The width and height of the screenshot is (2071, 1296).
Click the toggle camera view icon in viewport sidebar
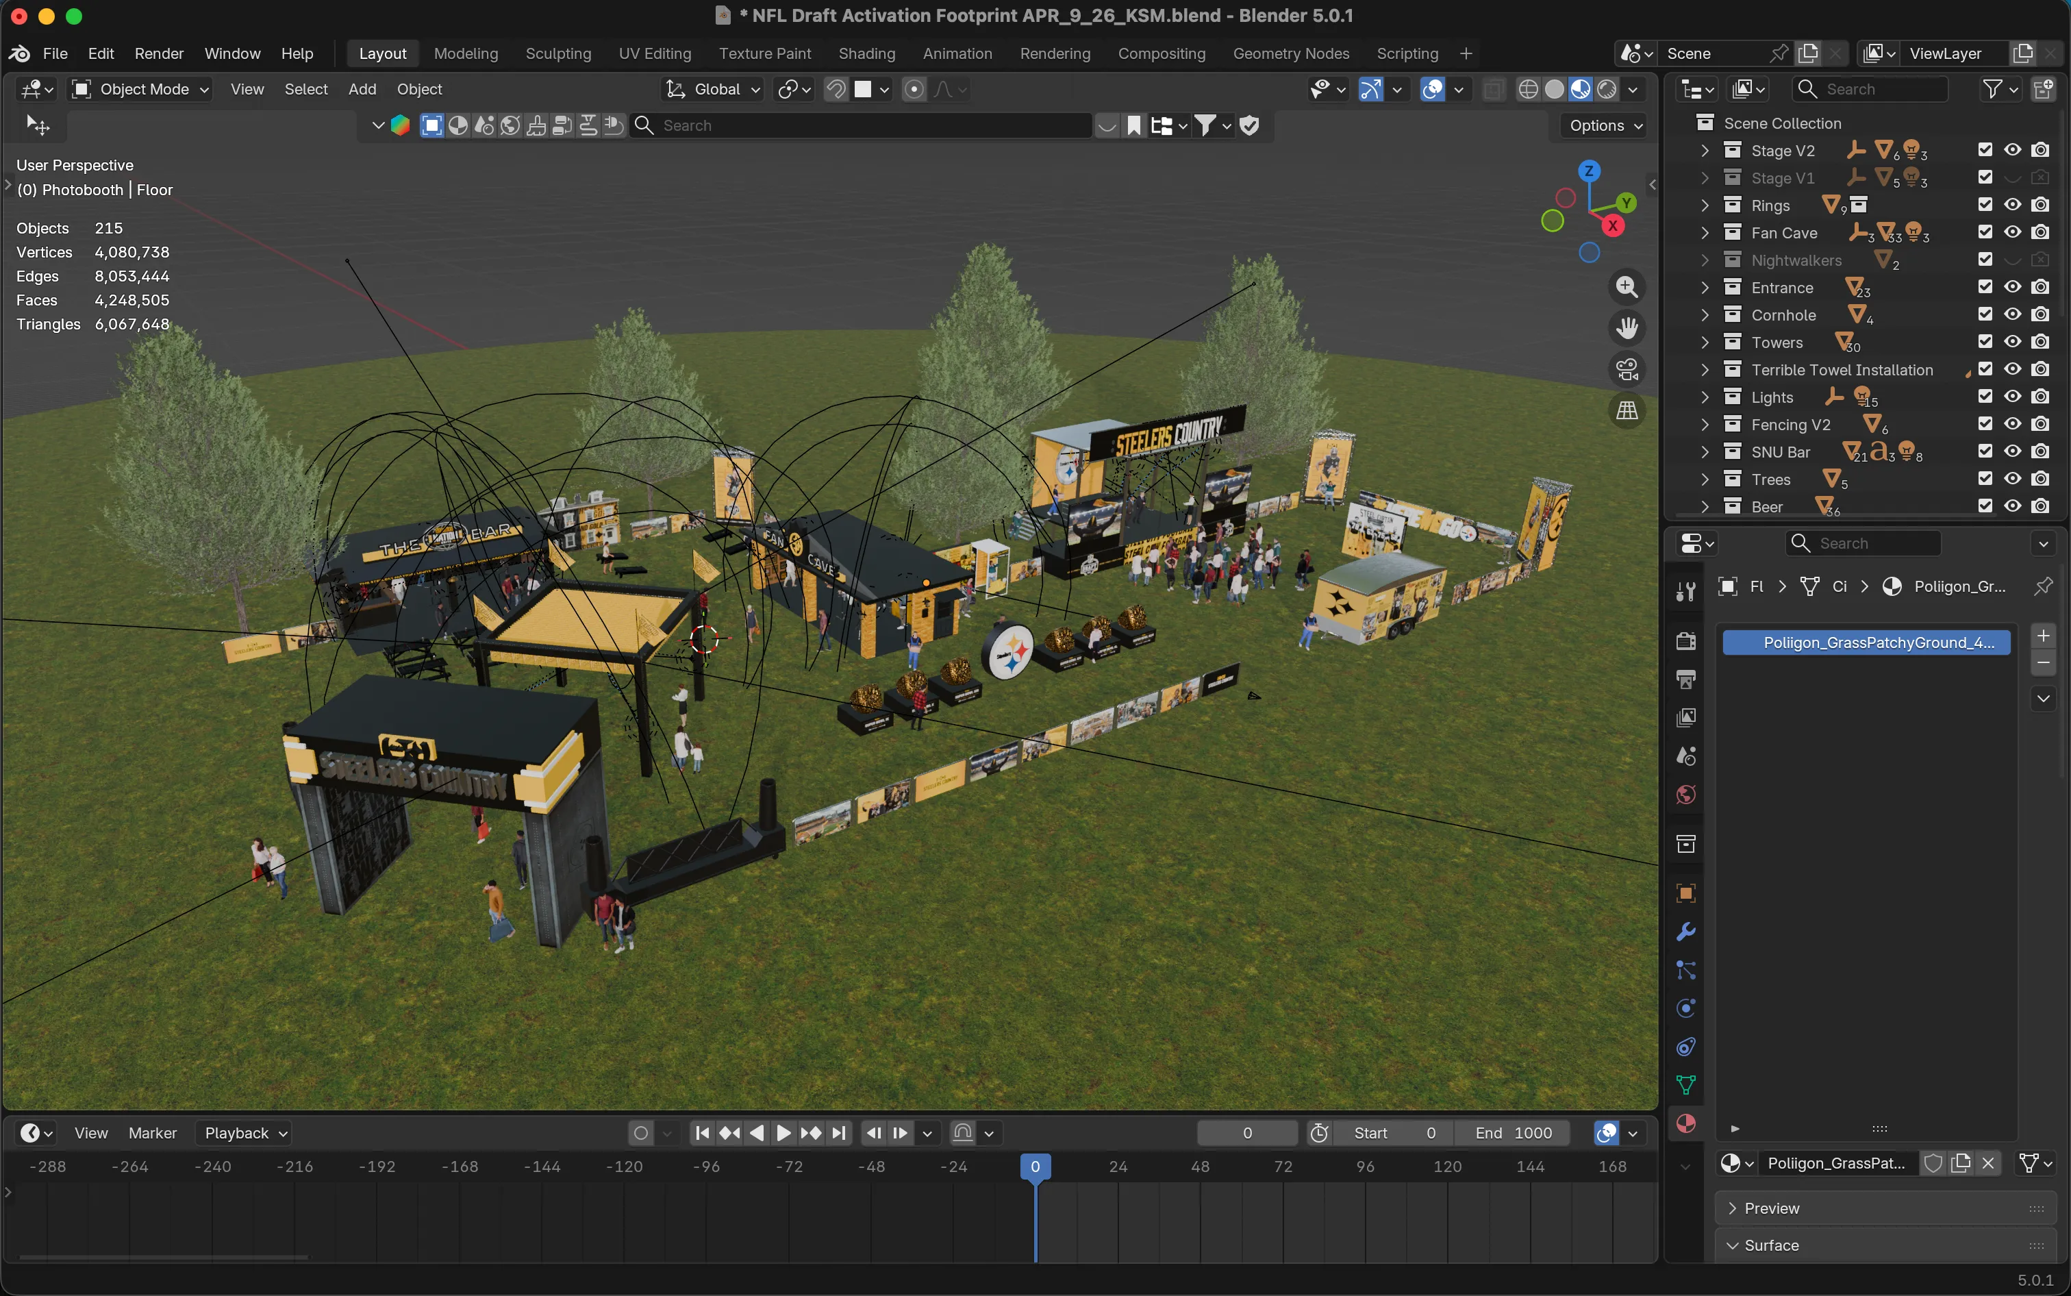(1627, 369)
